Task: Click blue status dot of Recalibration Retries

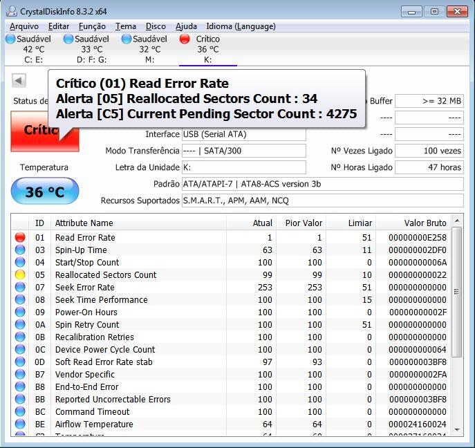Action: pyautogui.click(x=20, y=337)
